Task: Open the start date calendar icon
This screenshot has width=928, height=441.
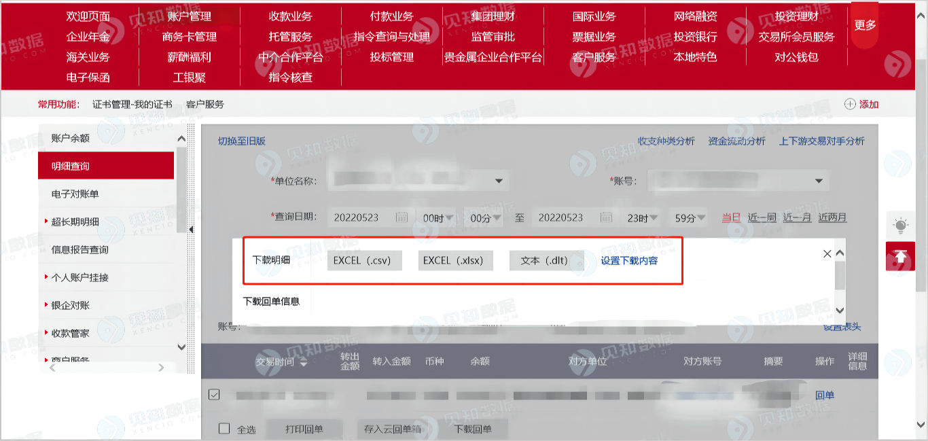Action: pos(401,217)
